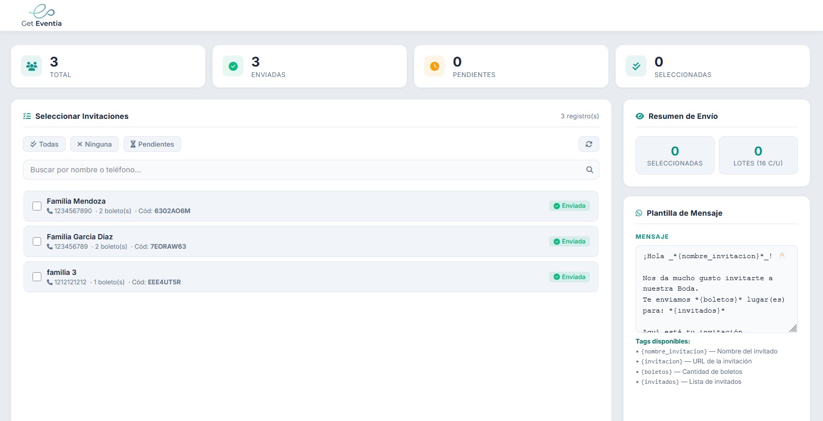This screenshot has width=823, height=421.
Task: Click the Enviada badge for Familia Mendoza
Action: [570, 206]
